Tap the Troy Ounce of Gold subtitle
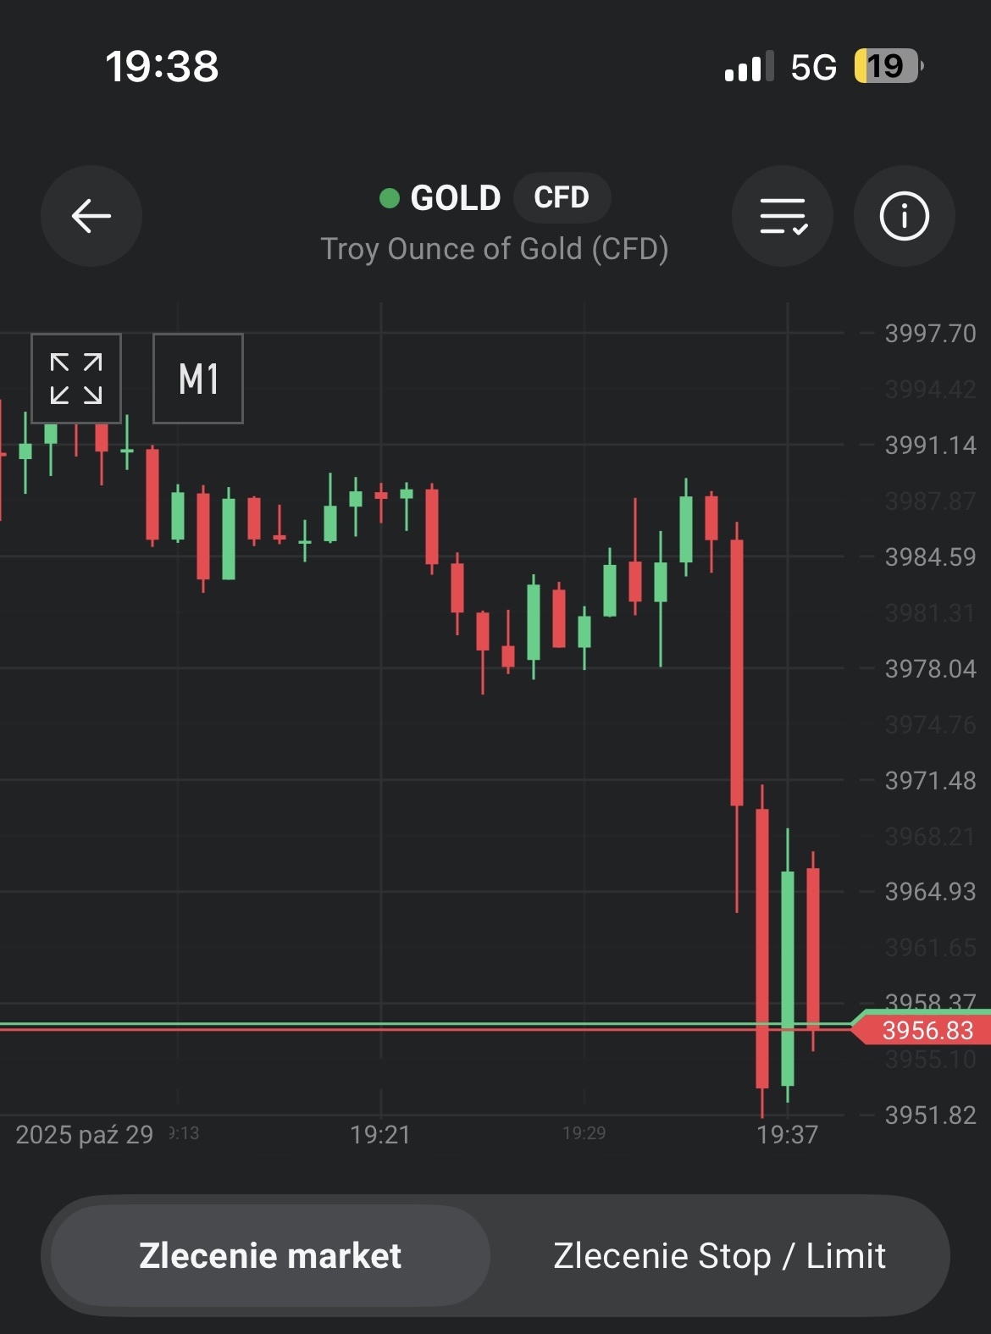 [x=495, y=249]
